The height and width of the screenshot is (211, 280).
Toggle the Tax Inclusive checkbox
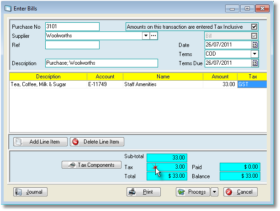(x=254, y=26)
